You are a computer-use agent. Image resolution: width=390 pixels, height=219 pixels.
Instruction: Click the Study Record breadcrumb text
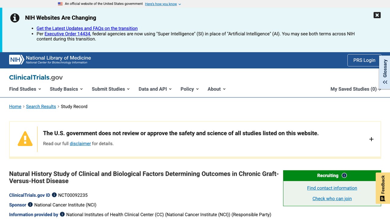(x=74, y=106)
